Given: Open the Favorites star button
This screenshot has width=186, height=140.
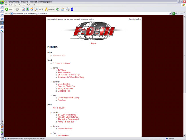Looking at the screenshot, I should pos(50,9).
